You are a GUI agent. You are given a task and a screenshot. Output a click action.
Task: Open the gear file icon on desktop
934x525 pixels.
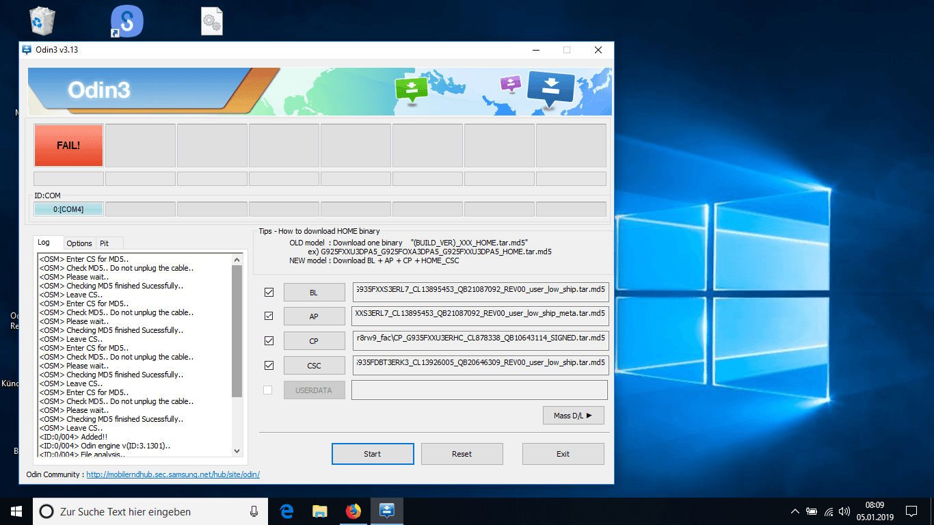point(212,21)
